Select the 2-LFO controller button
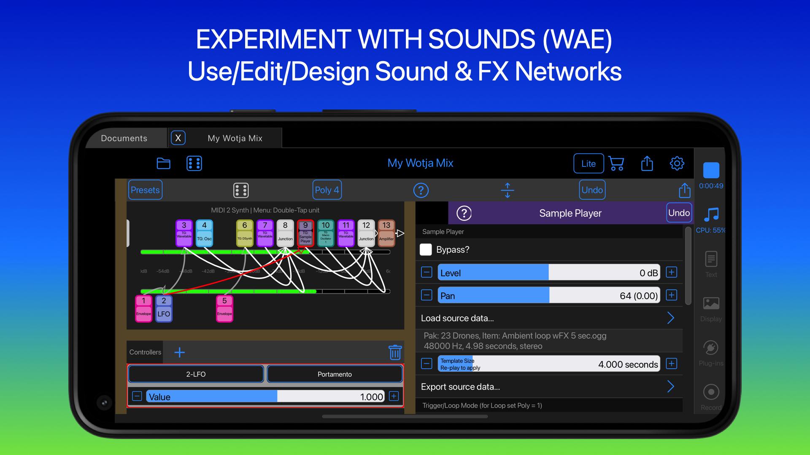This screenshot has height=455, width=810. coord(196,374)
